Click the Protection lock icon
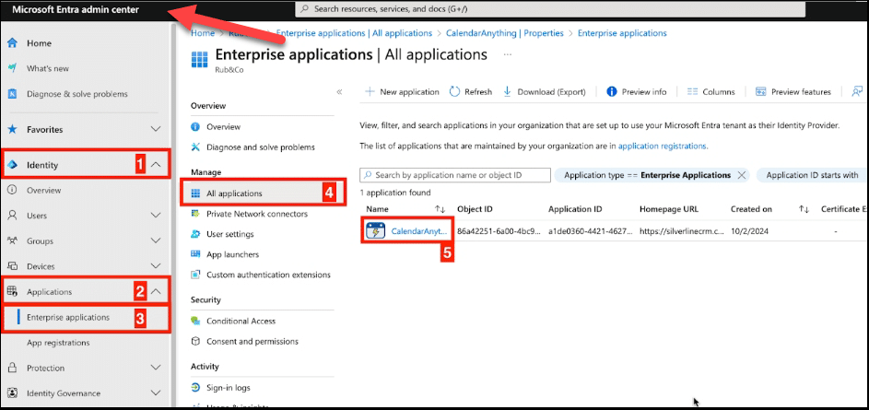 13,368
